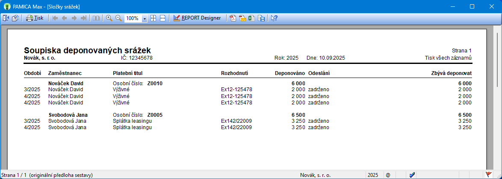Open the zoom percentage dropdown
The width and height of the screenshot is (502, 179).
[145, 19]
